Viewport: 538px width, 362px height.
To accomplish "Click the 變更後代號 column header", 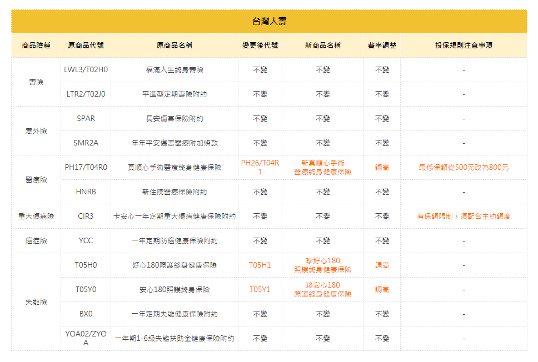I will tap(260, 46).
